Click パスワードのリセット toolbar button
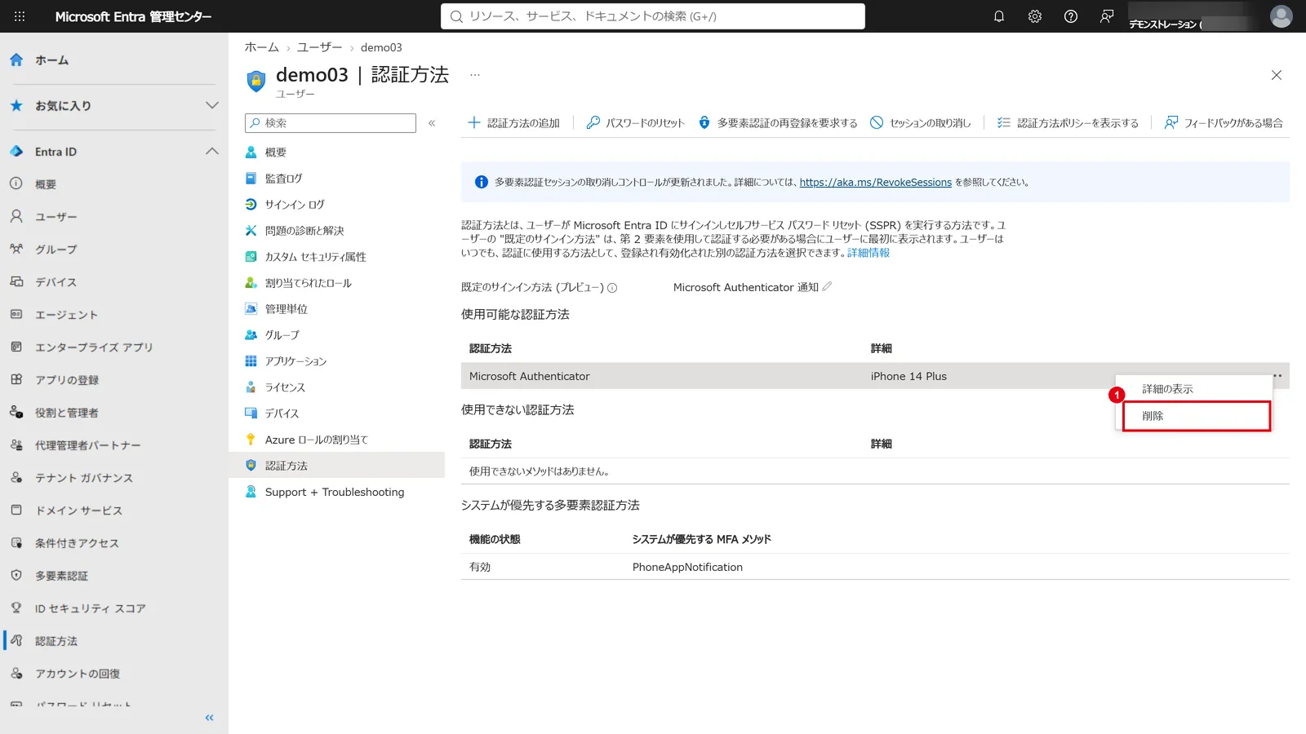The height and width of the screenshot is (734, 1306). coord(635,123)
